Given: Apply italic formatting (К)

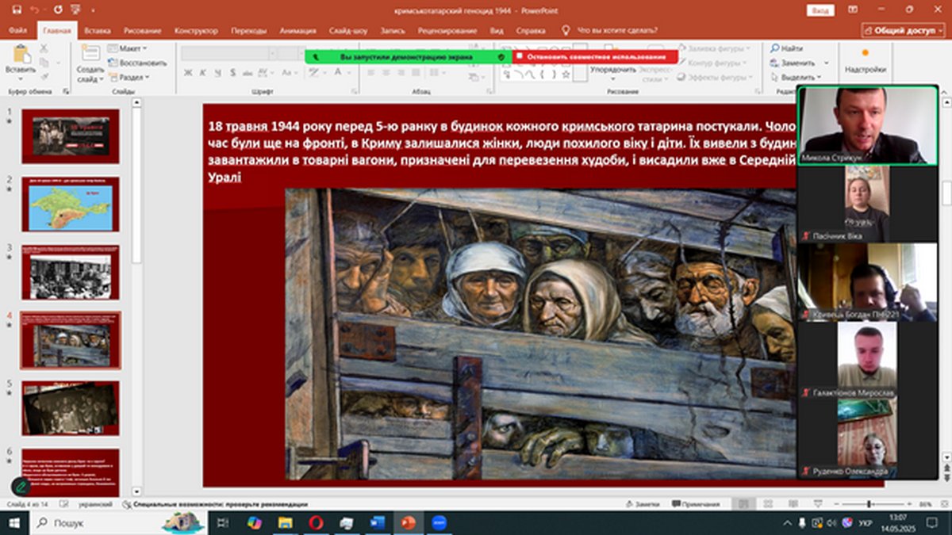Looking at the screenshot, I should tap(203, 73).
